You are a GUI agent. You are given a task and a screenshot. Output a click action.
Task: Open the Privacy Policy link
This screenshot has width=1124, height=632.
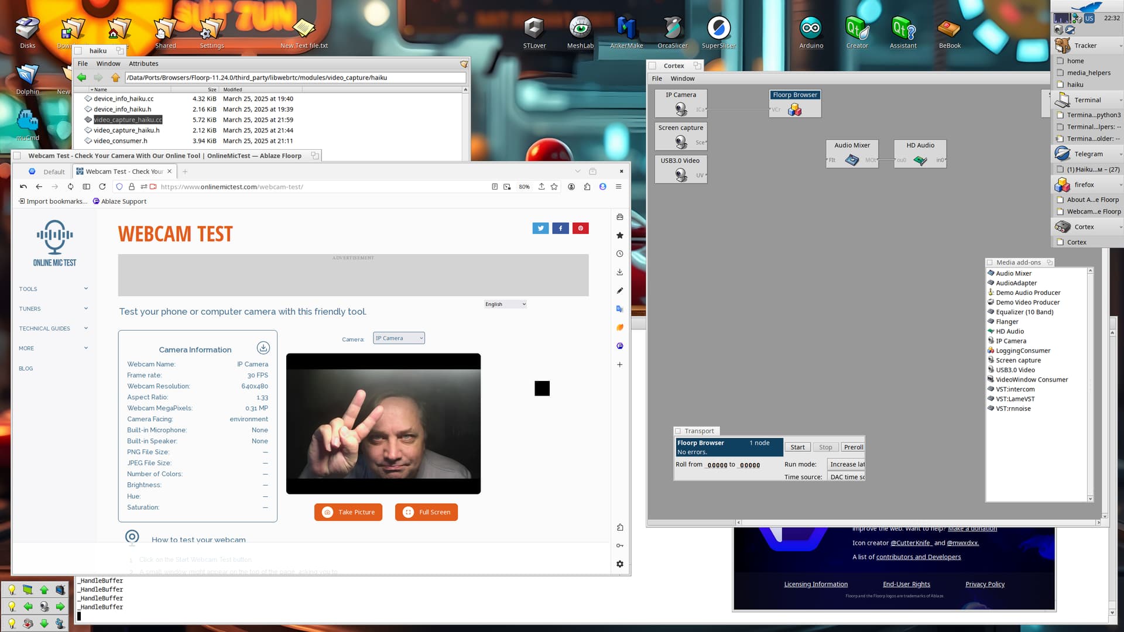point(985,584)
